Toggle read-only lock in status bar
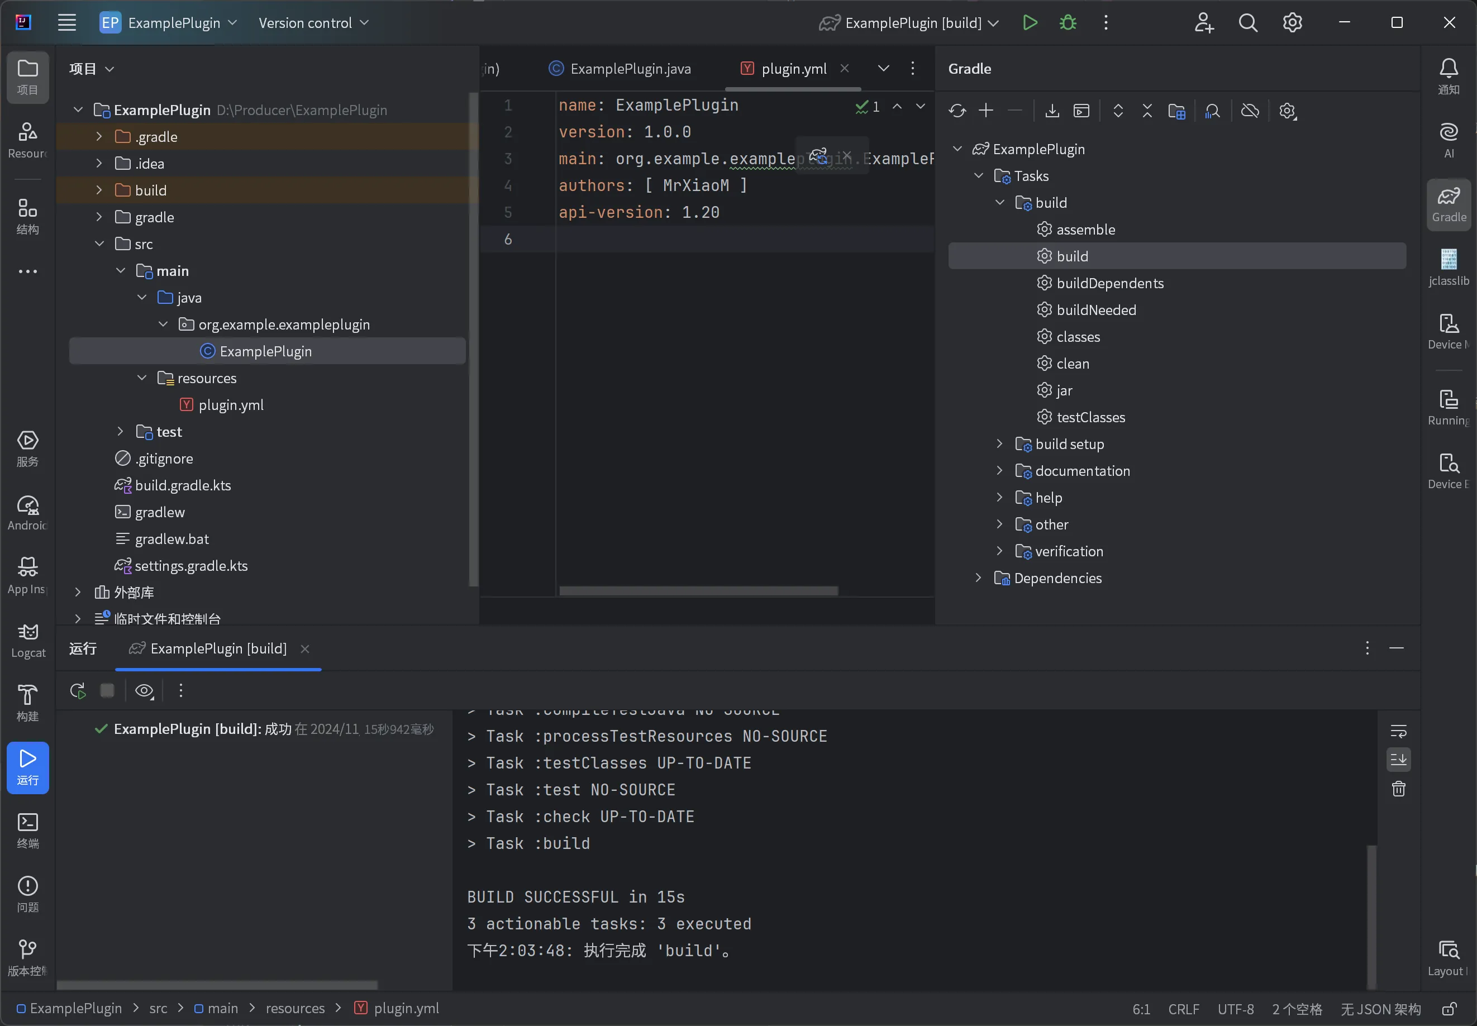1477x1026 pixels. 1449,1009
